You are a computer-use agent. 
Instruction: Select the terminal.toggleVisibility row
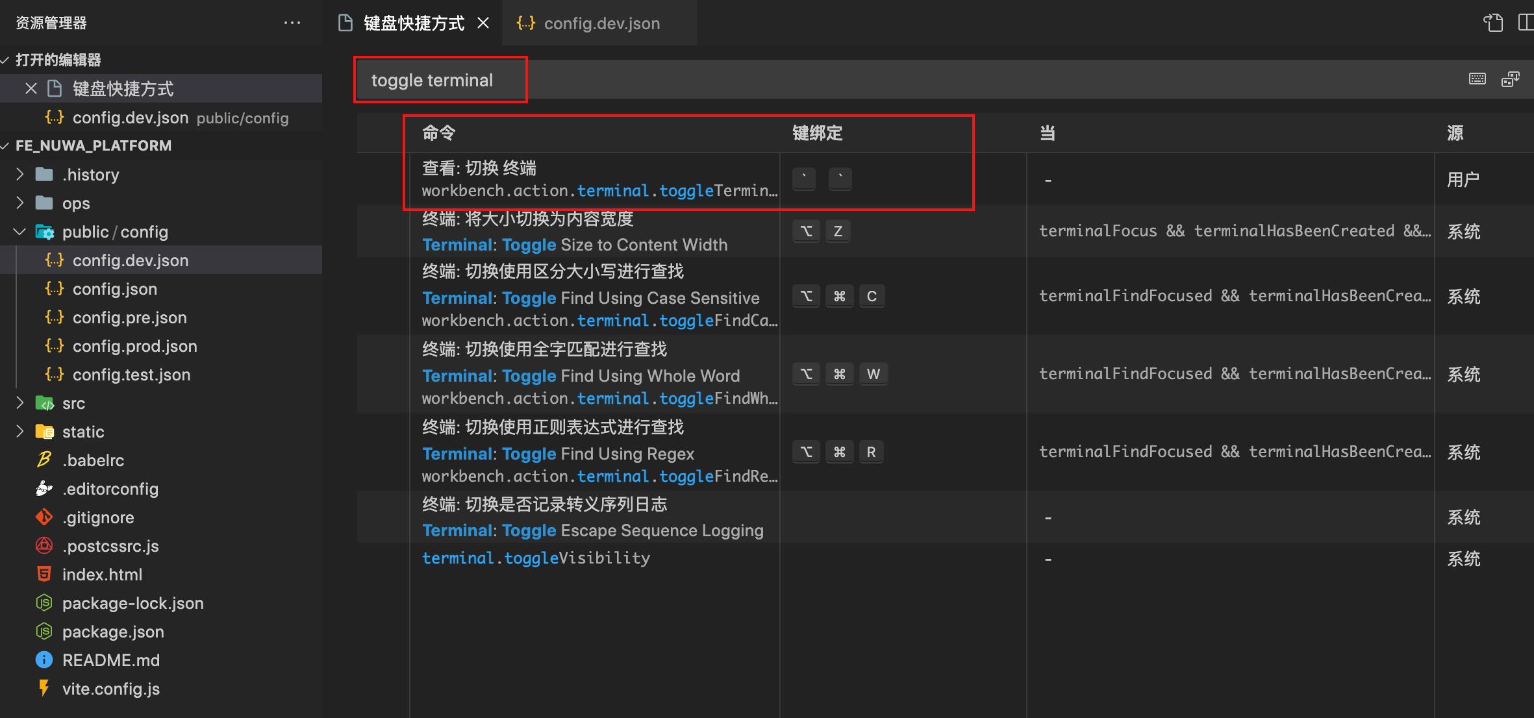946,558
